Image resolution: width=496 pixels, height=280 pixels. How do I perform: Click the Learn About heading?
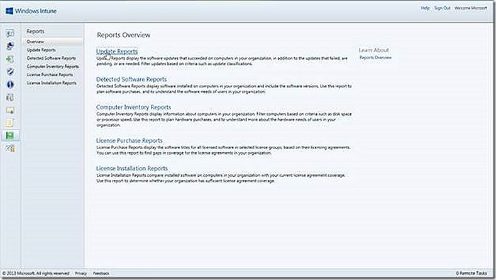(373, 50)
